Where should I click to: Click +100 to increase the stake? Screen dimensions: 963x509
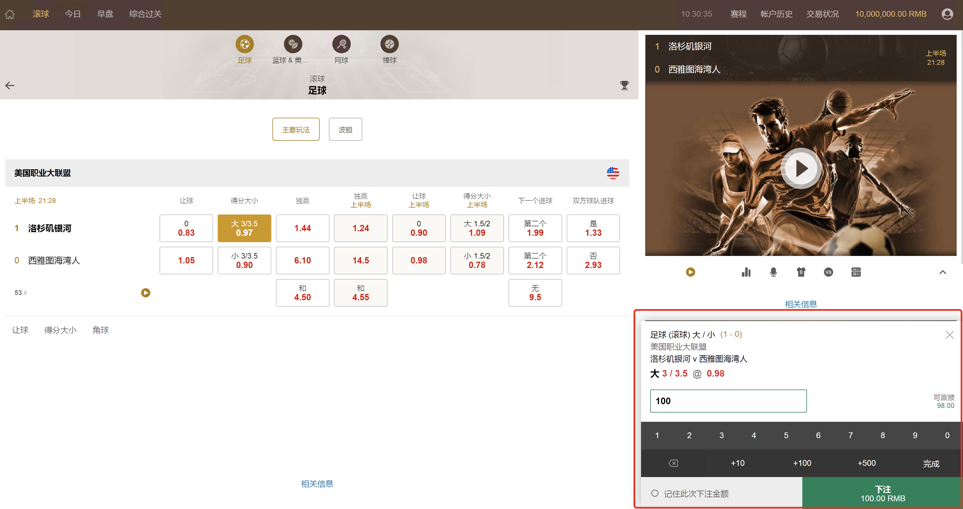tap(802, 463)
